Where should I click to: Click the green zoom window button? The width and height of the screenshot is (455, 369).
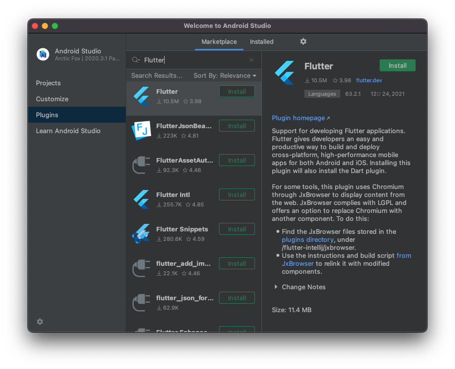(55, 26)
